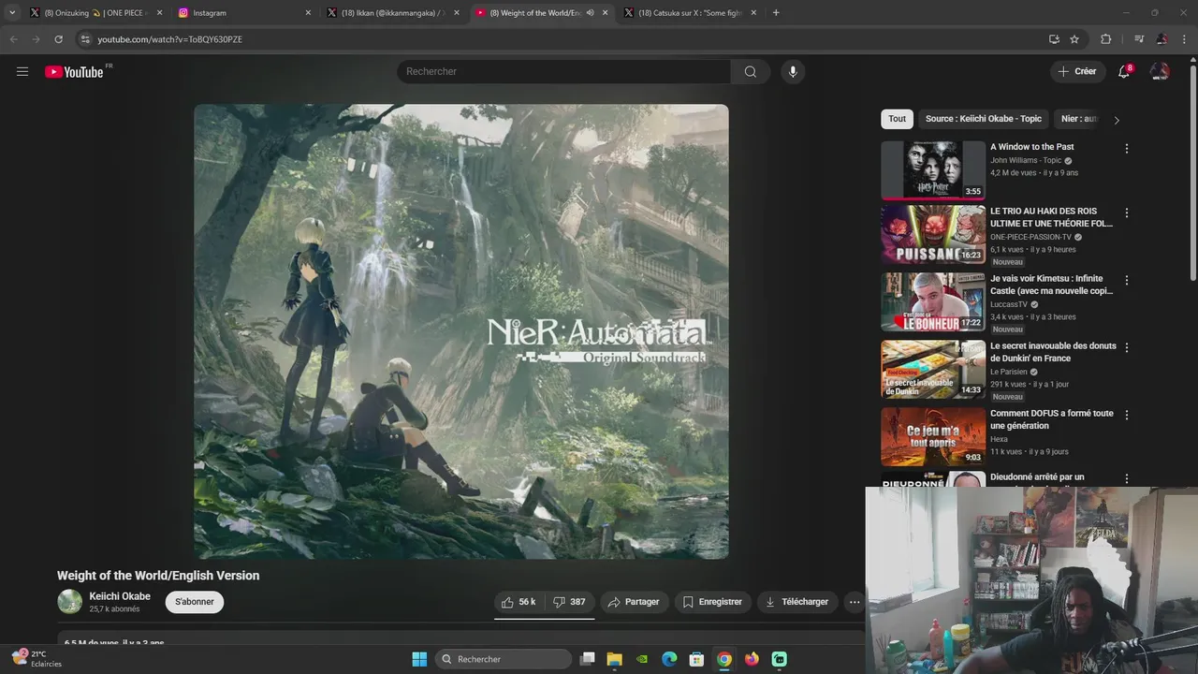The width and height of the screenshot is (1198, 674).
Task: Open the weather widget showing 21°C
Action: pos(37,658)
